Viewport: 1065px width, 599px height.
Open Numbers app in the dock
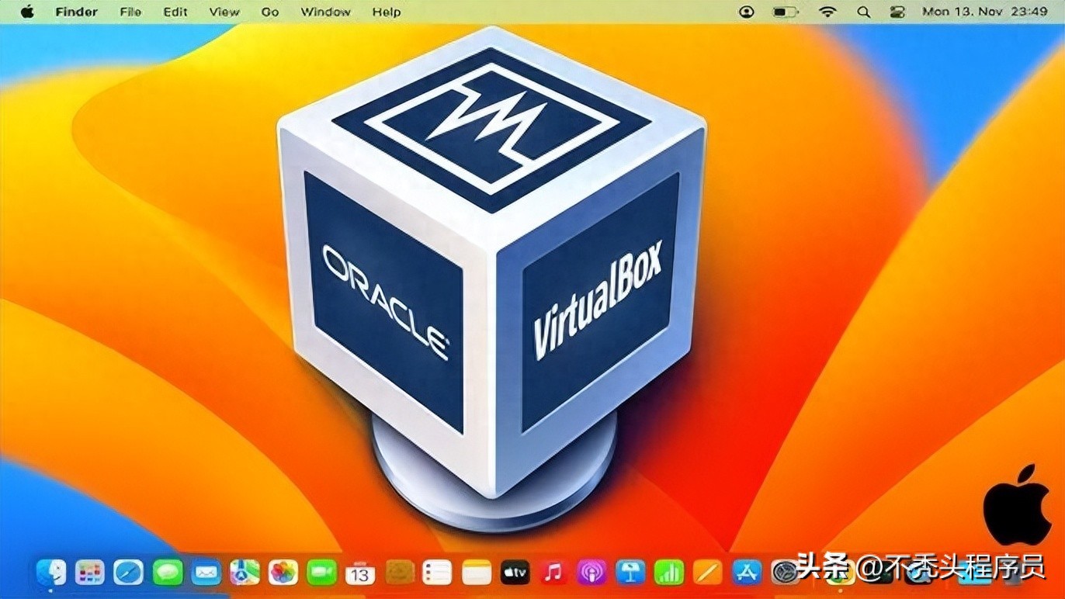coord(669,573)
